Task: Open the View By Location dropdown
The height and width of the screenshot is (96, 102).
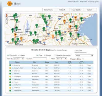Action: (19, 59)
